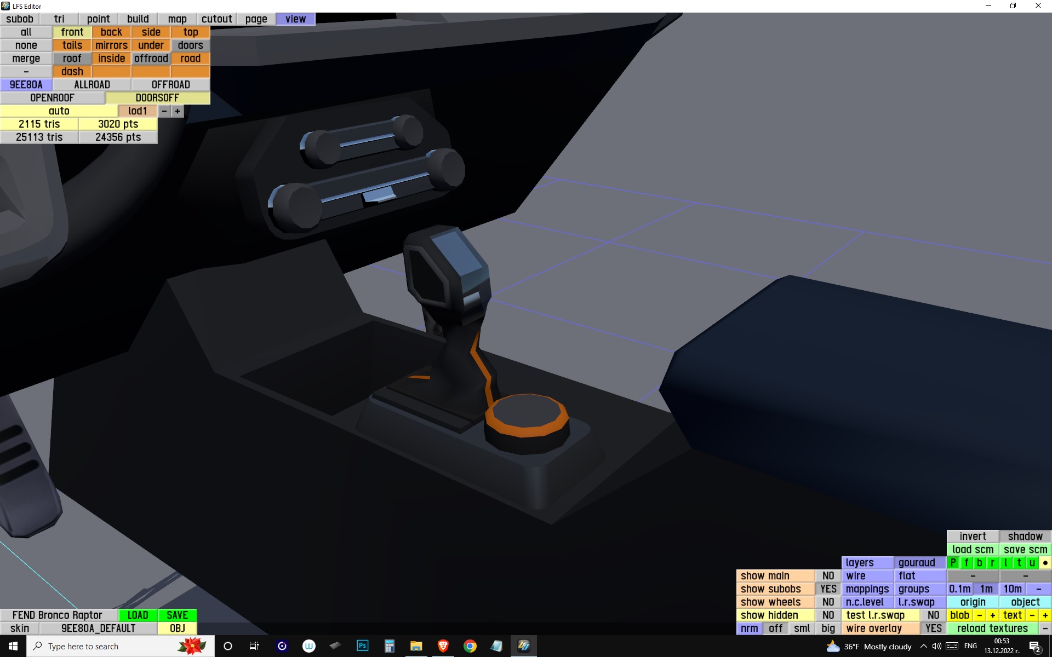
Task: Switch to the cutout tab
Action: 216,19
